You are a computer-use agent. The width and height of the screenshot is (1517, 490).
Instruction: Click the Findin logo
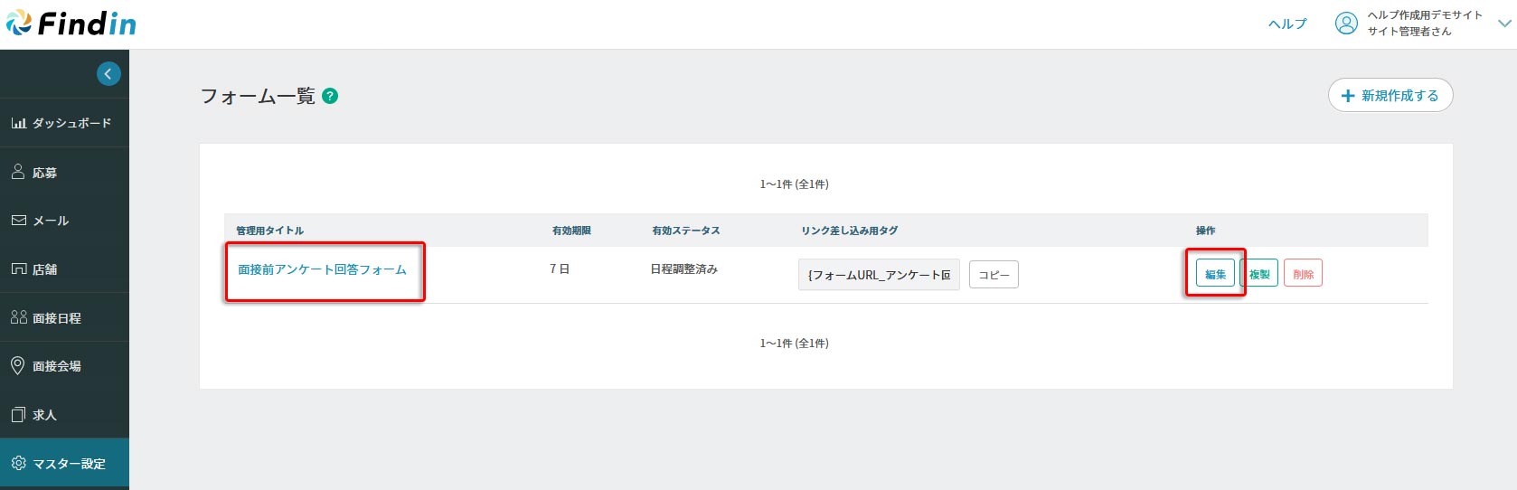[71, 24]
